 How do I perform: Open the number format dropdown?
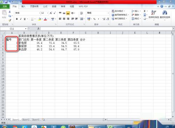coord(108,13)
